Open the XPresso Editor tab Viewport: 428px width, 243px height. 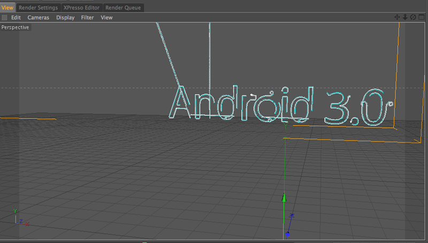(81, 7)
